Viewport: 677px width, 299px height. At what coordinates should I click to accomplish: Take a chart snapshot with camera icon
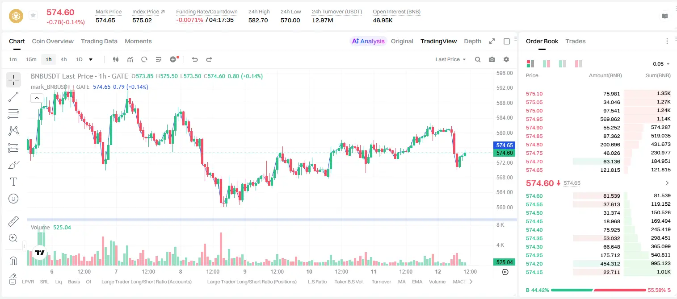[x=492, y=59]
